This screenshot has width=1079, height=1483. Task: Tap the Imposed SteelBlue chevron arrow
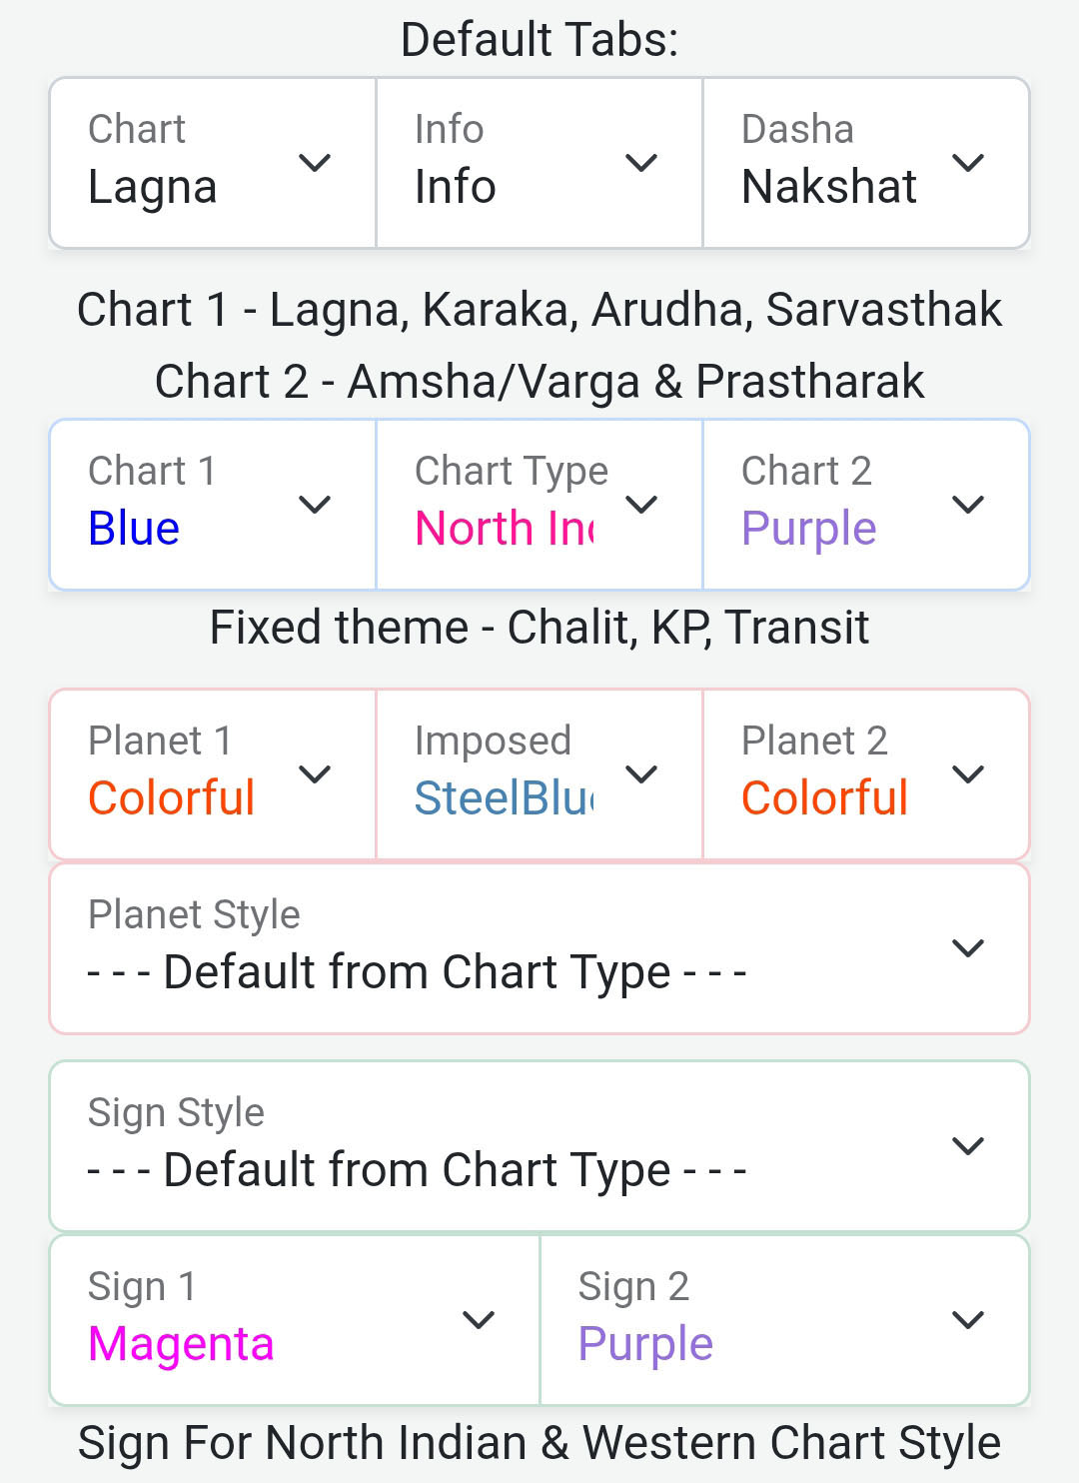pos(641,774)
